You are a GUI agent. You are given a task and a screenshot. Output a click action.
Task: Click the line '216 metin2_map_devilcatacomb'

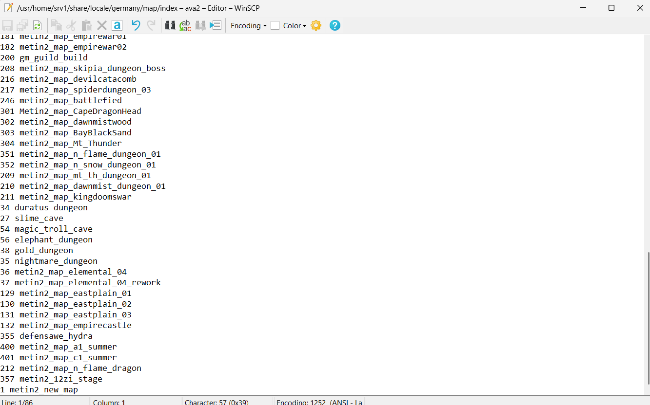[68, 79]
